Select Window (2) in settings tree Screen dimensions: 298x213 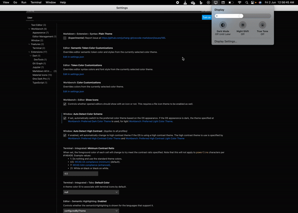point(37,40)
